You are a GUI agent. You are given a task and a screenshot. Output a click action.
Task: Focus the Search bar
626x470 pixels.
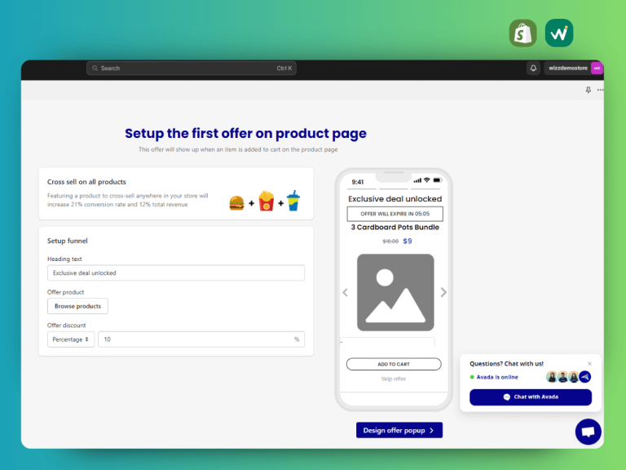tap(192, 69)
